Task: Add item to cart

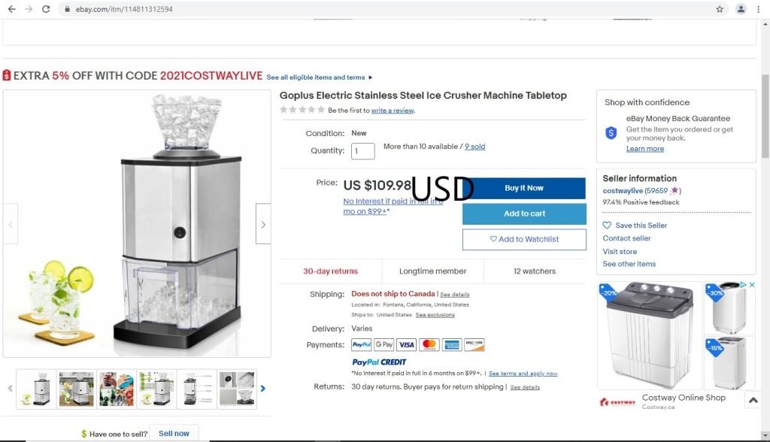Action: (524, 213)
